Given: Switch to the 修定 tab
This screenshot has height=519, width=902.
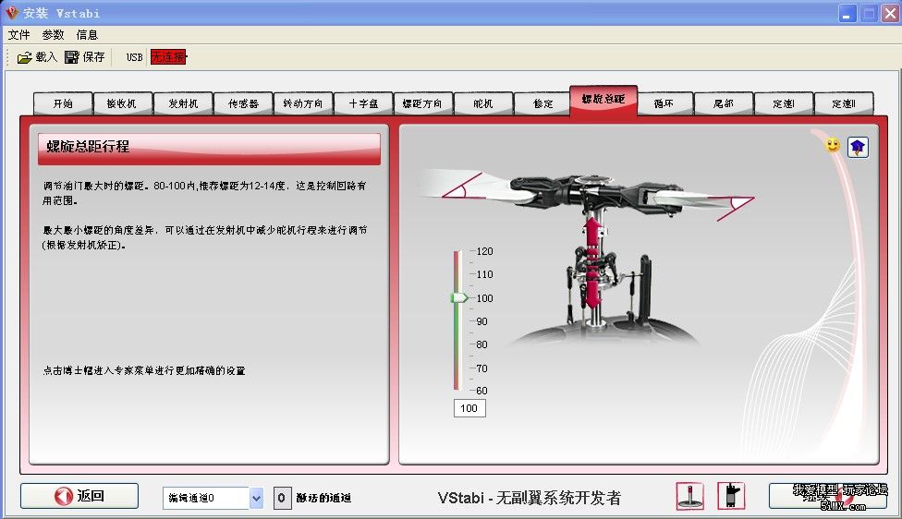Looking at the screenshot, I should [x=542, y=103].
